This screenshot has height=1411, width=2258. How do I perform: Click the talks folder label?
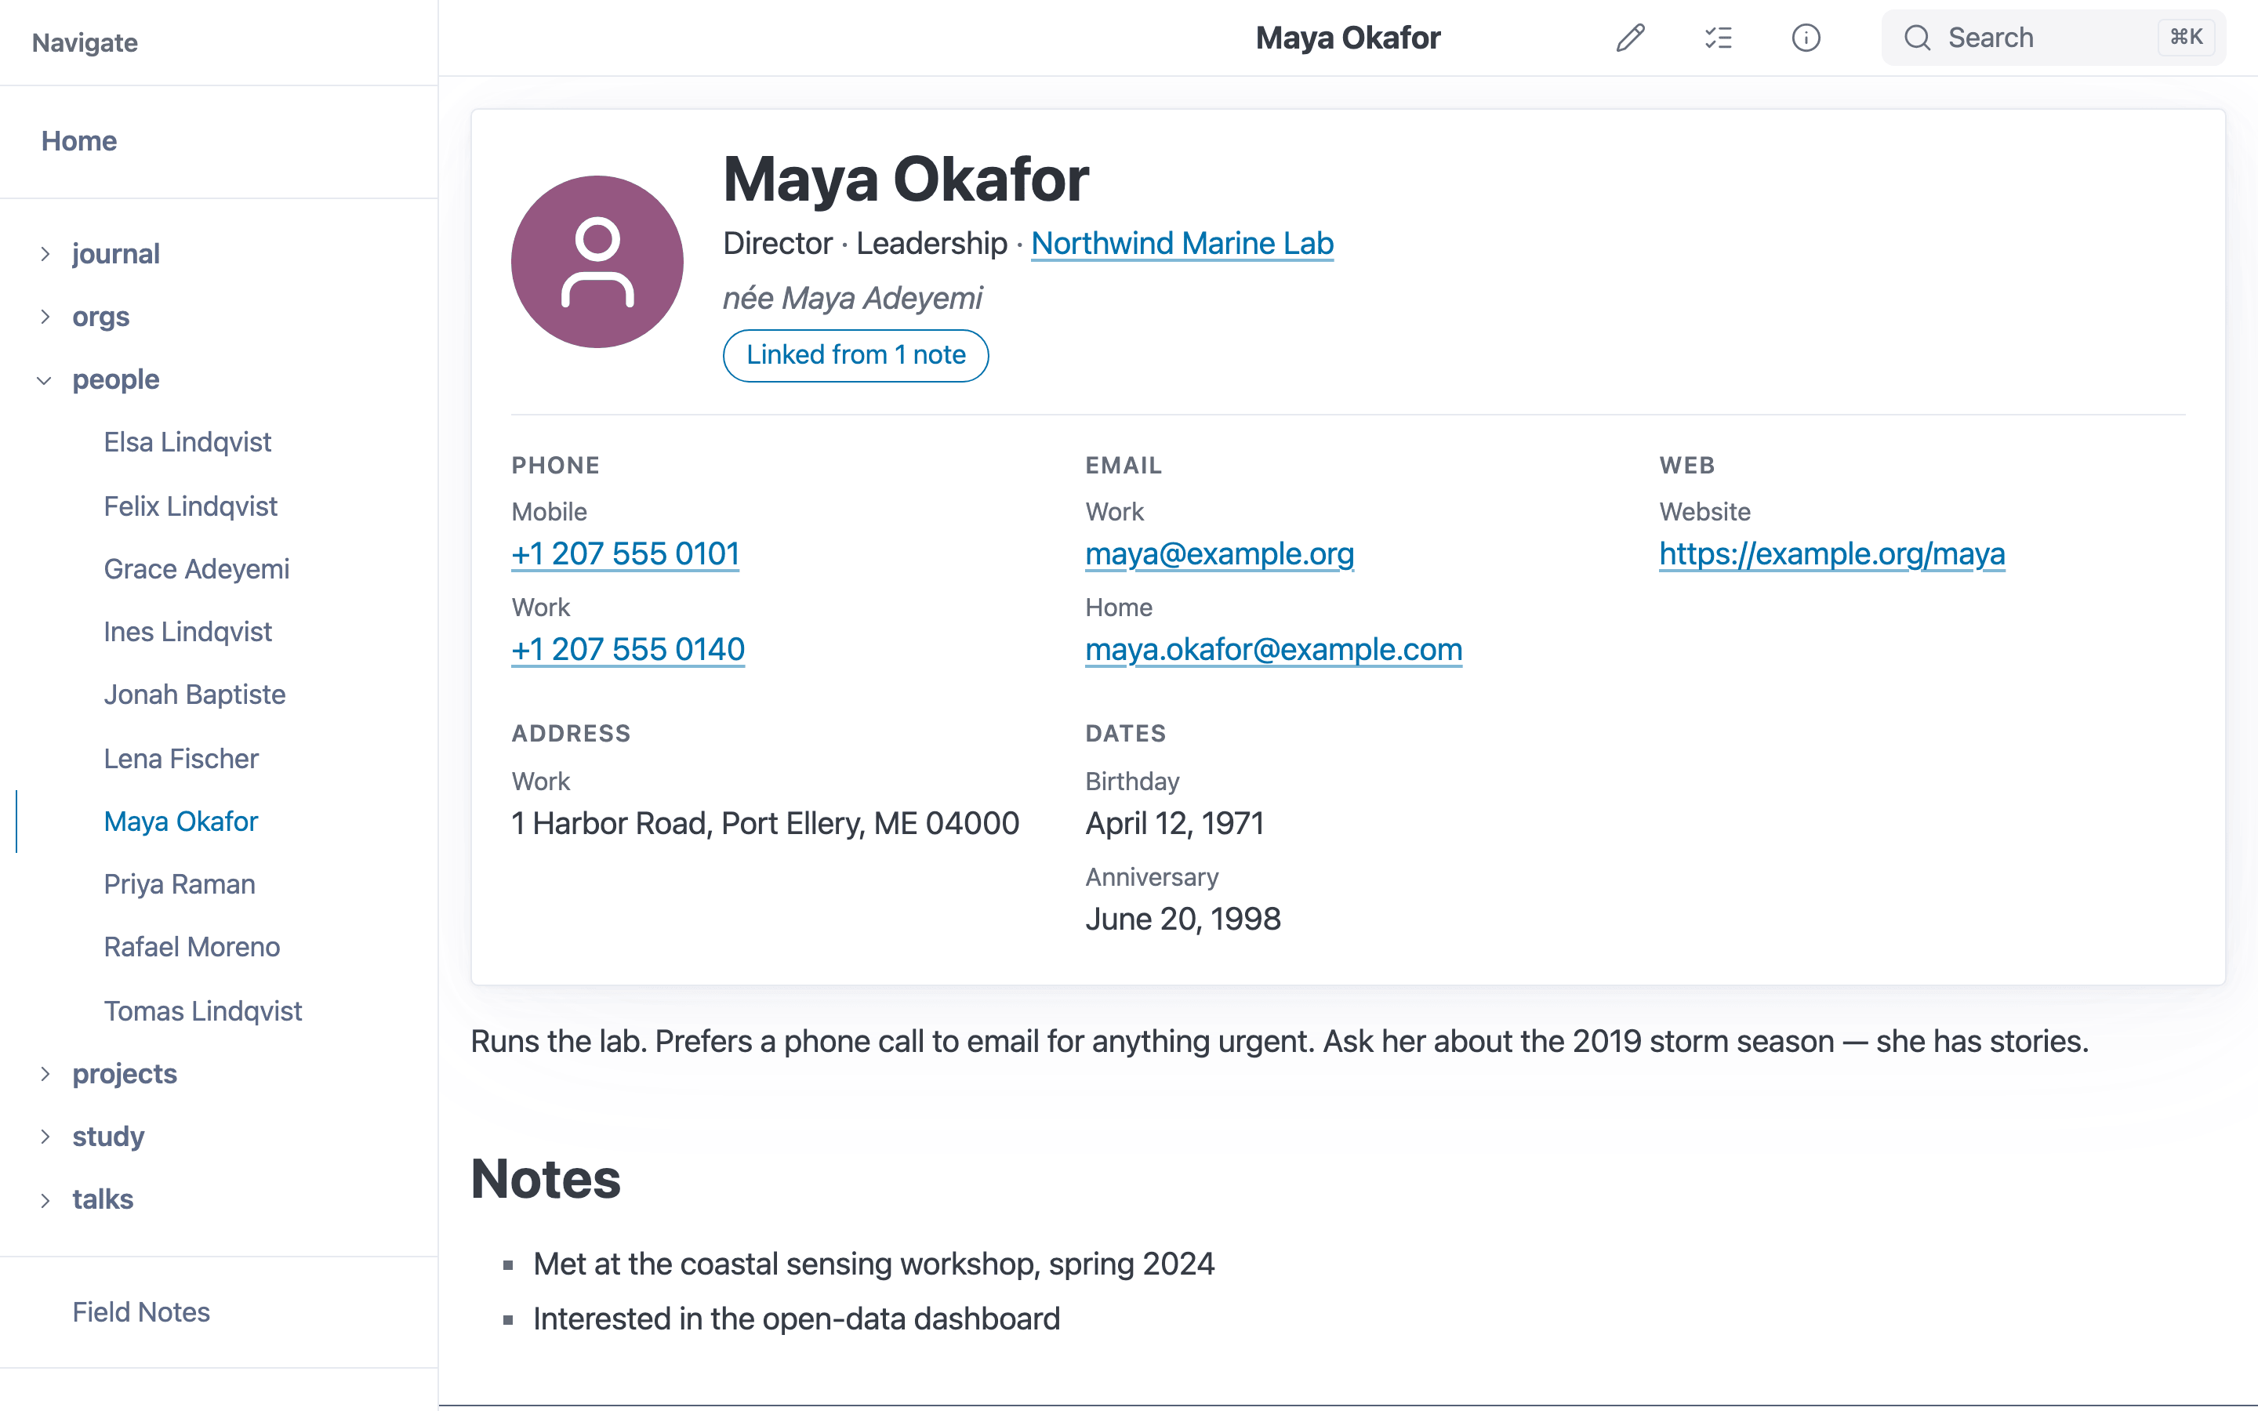pyautogui.click(x=103, y=1199)
